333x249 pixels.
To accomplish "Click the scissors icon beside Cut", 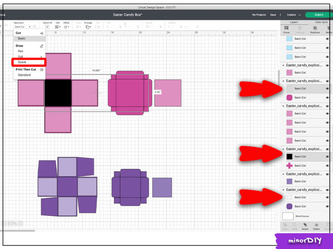I will [x=42, y=33].
